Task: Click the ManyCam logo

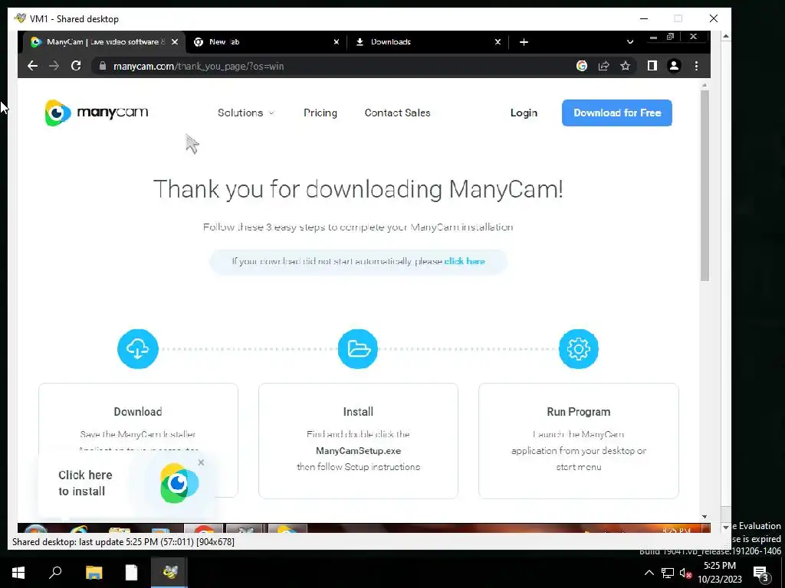Action: click(x=96, y=113)
